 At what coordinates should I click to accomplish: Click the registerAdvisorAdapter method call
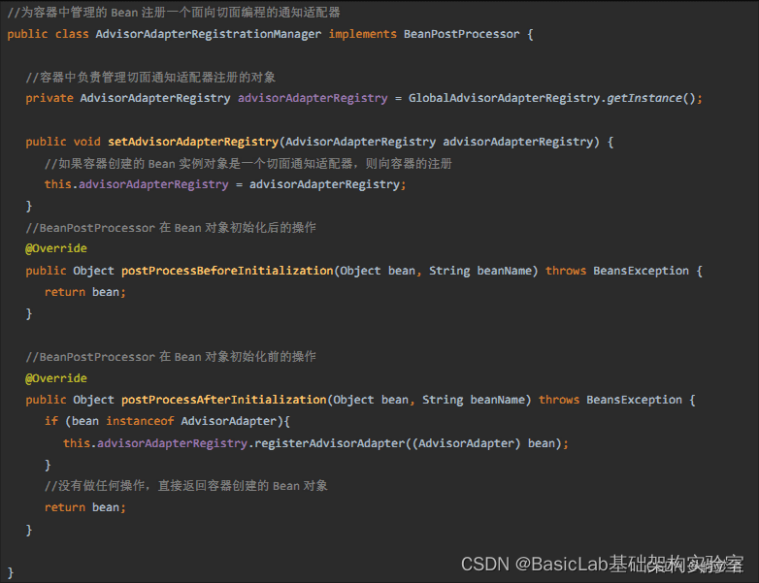pyautogui.click(x=330, y=443)
